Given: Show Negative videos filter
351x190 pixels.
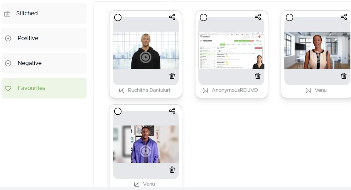Looking at the screenshot, I should coord(44,63).
